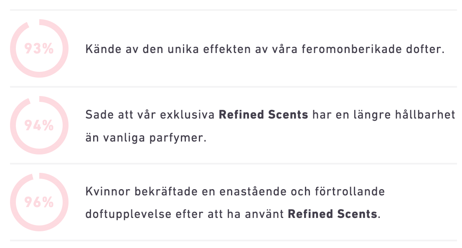Click the gap at top of 93% ring
The height and width of the screenshot is (248, 462).
point(34,23)
